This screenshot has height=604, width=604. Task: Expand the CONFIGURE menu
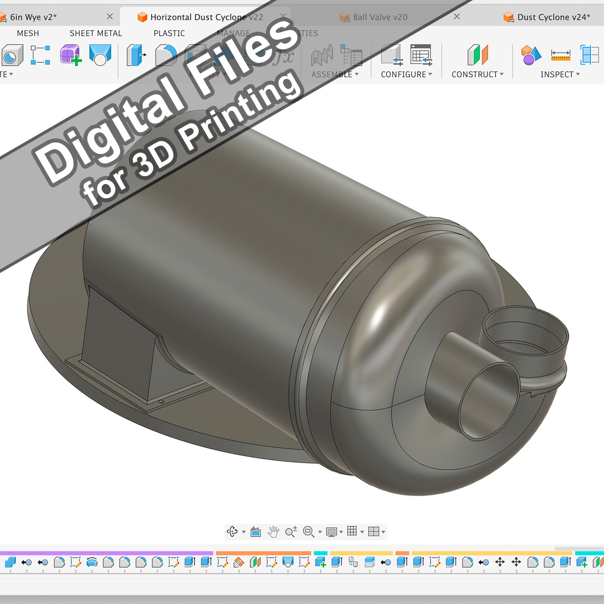point(406,74)
